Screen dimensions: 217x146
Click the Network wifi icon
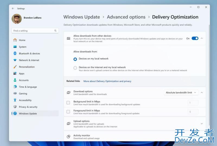(x=15, y=60)
